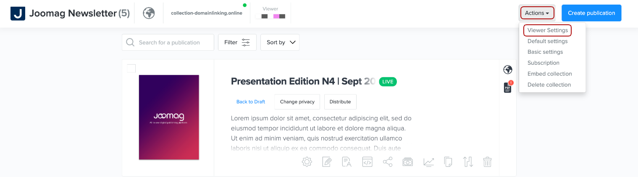Focus the Search for a publication field

(173, 42)
